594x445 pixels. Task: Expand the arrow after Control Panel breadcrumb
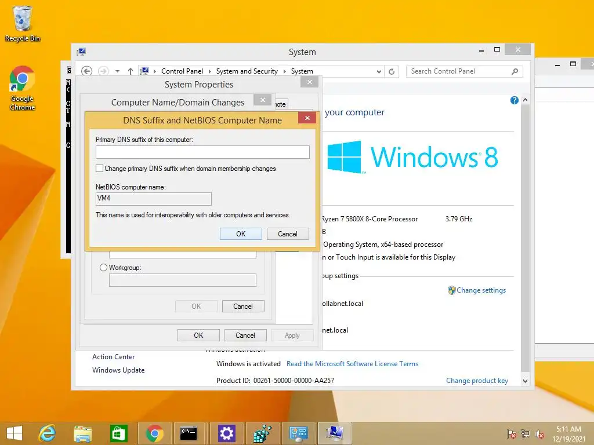pyautogui.click(x=209, y=71)
